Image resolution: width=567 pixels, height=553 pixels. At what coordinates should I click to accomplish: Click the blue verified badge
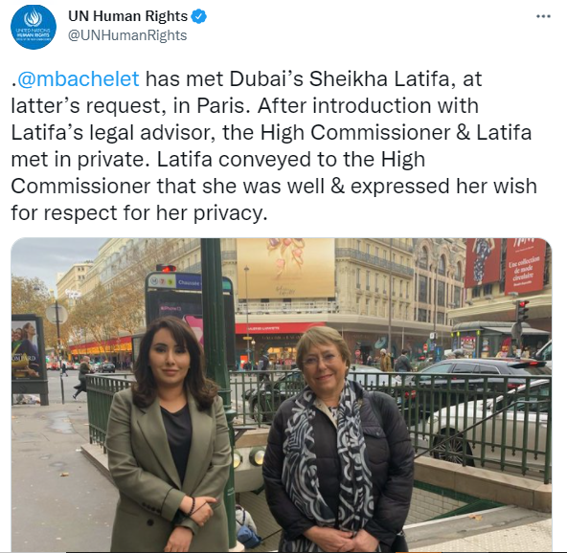tap(198, 16)
